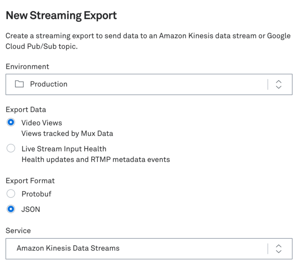The width and height of the screenshot is (305, 266).
Task: Click "Health updates and RTMP metadata events" text
Action: click(x=96, y=159)
